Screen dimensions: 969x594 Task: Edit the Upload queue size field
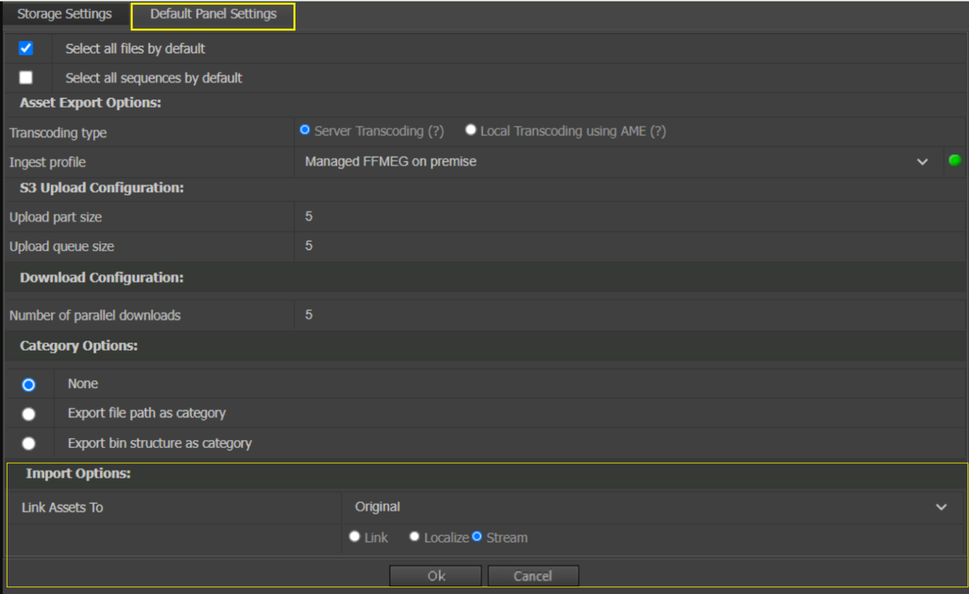click(x=630, y=246)
